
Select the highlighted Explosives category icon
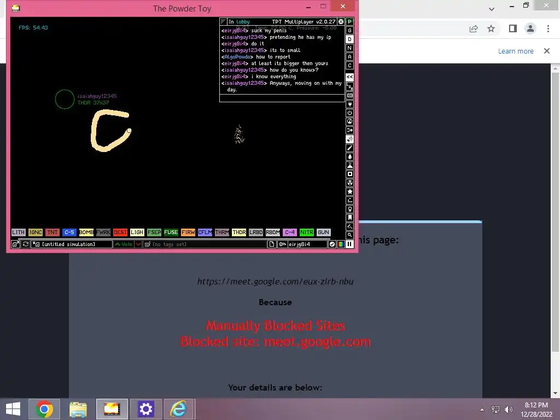(x=349, y=139)
